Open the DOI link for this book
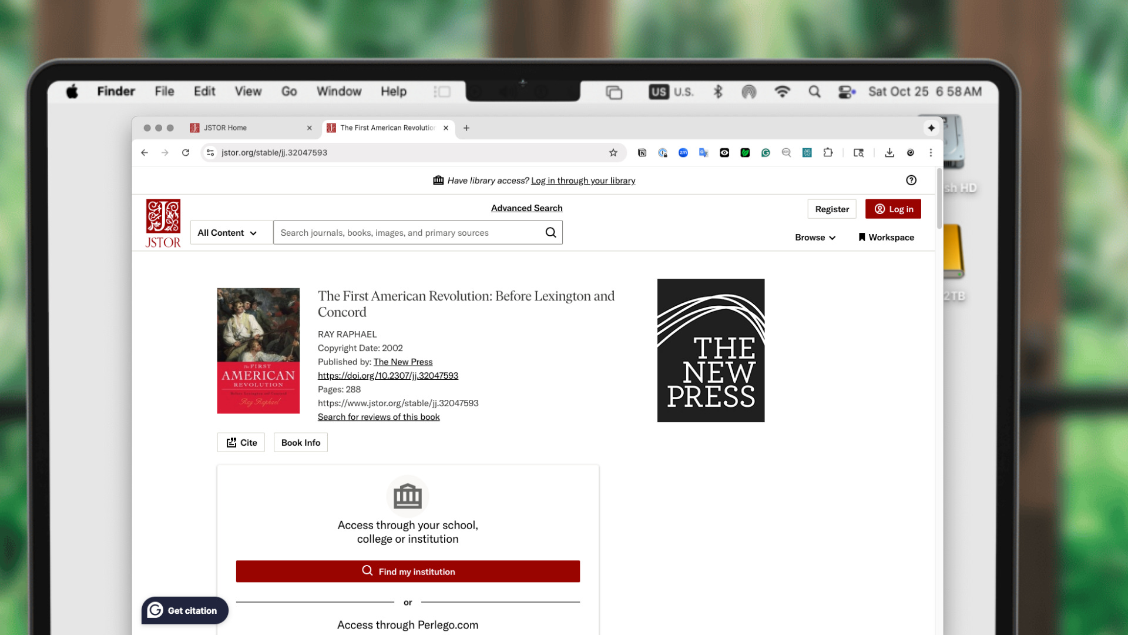 388,376
